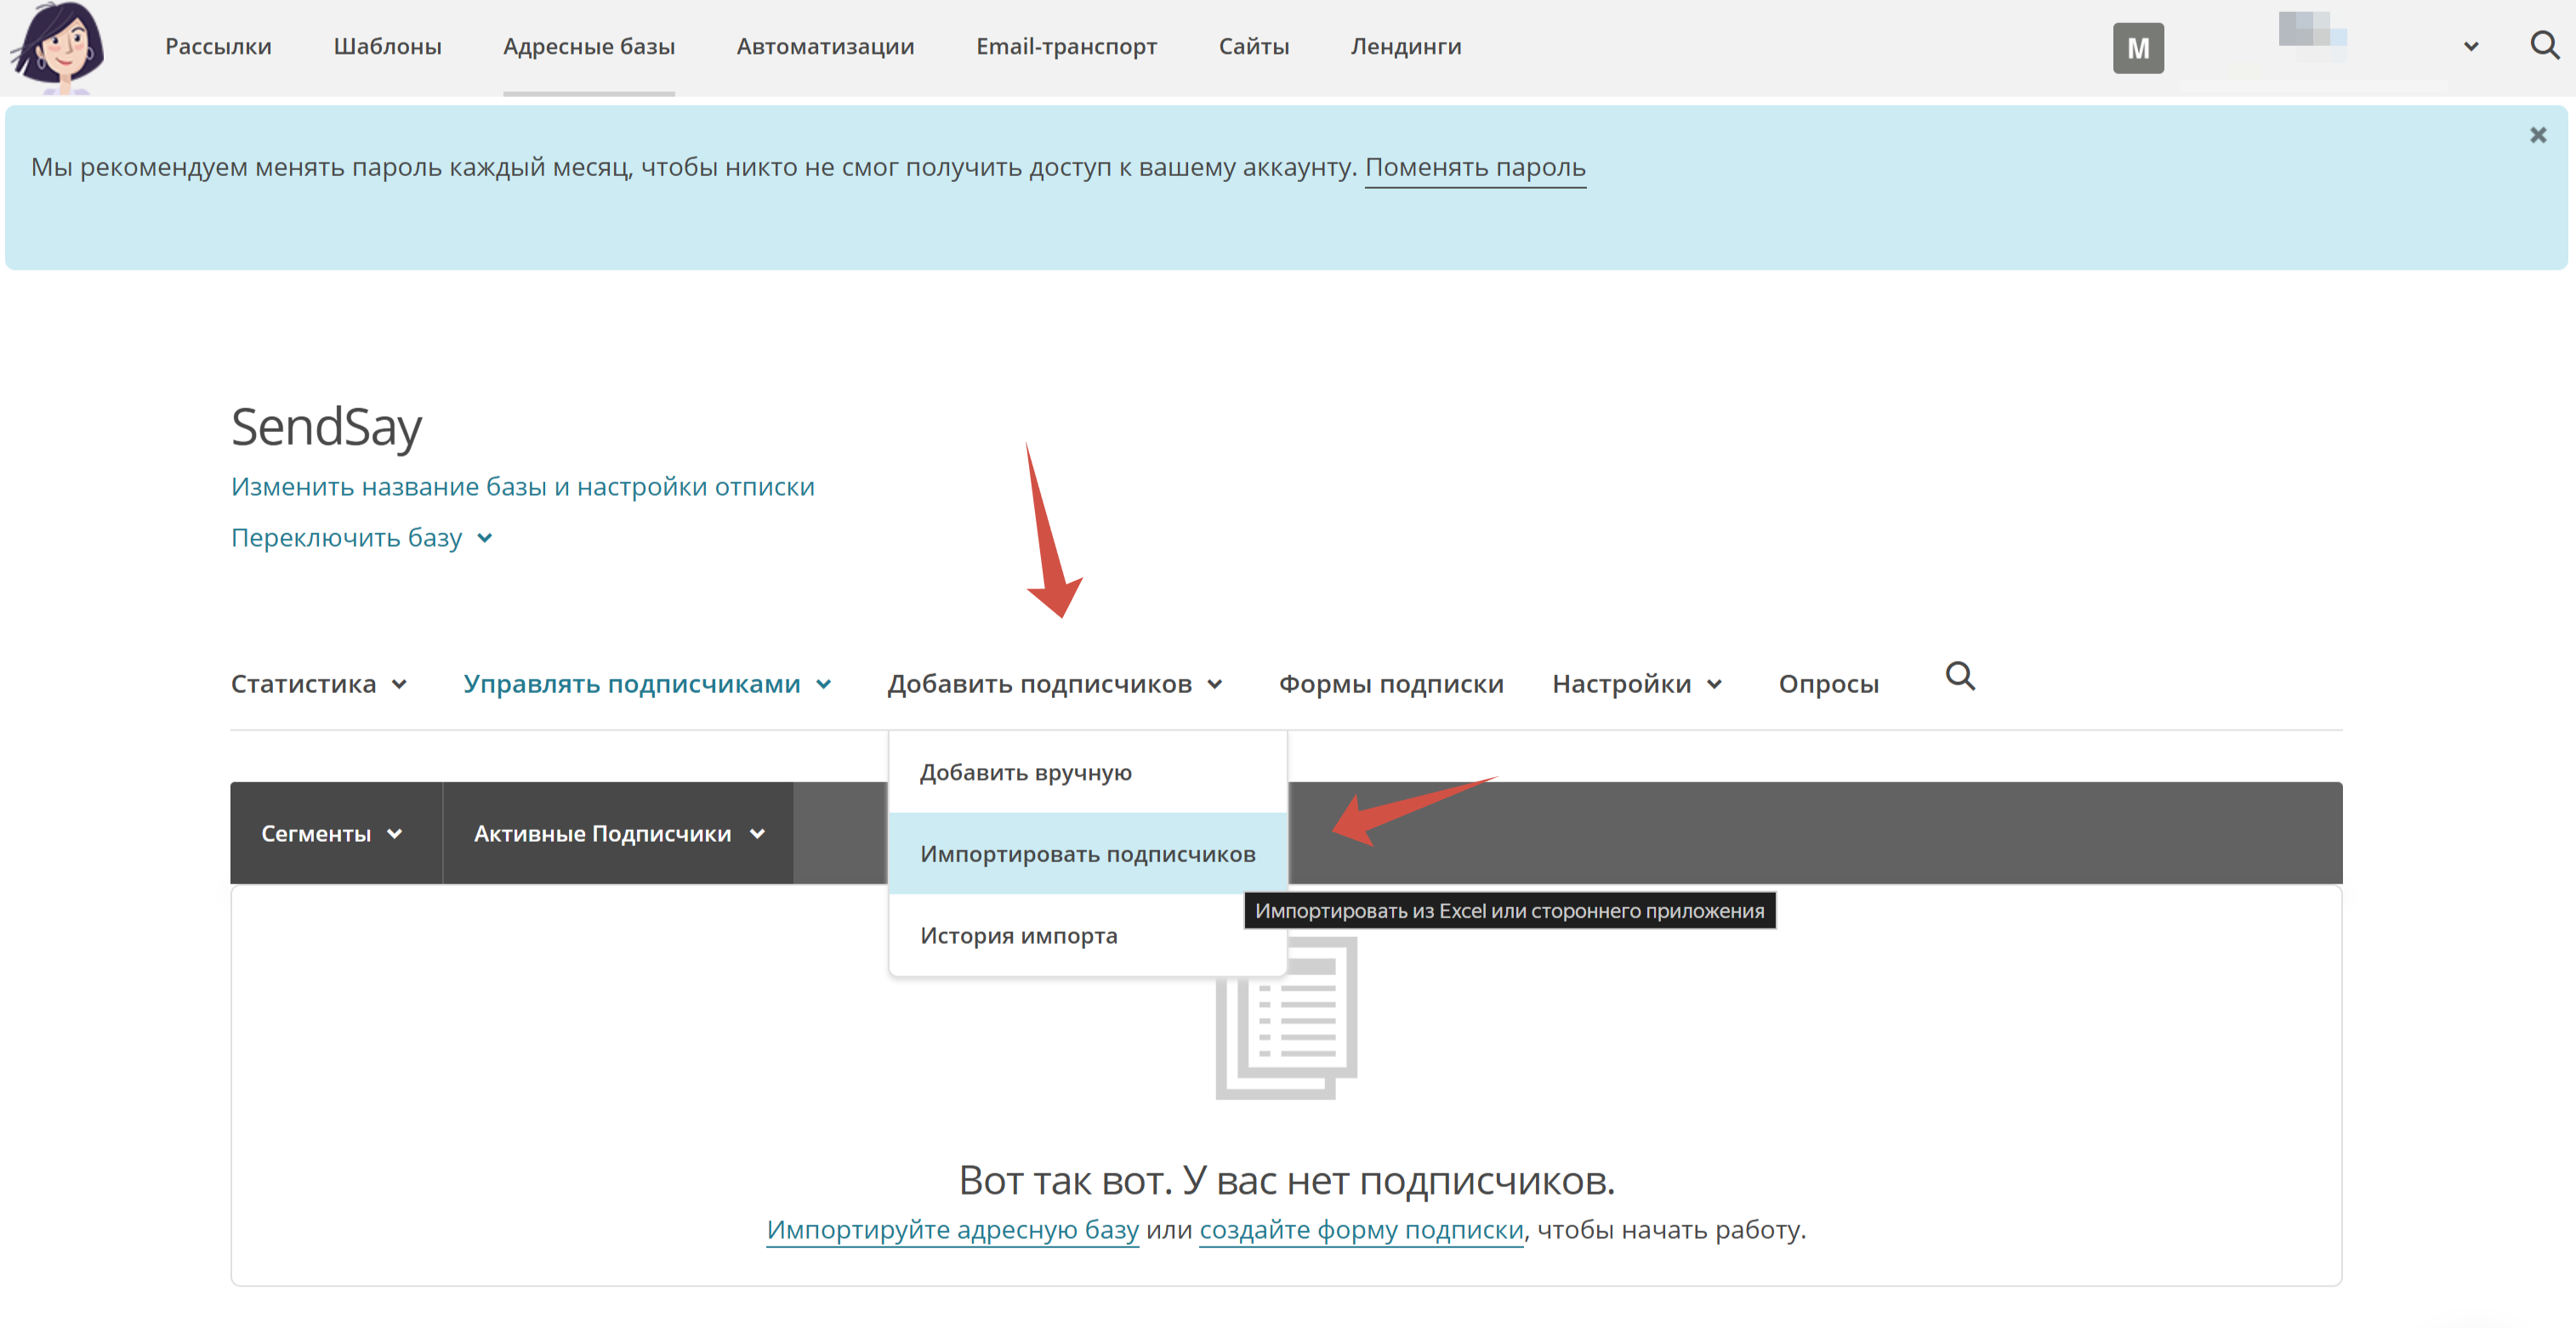
Task: Open История импорта menu entry
Action: tap(1018, 936)
